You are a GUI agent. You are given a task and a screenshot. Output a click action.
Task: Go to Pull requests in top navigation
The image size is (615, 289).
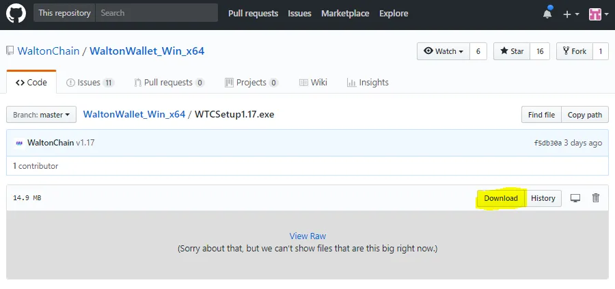coord(253,14)
